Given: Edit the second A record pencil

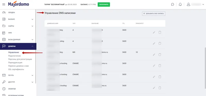Looking at the screenshot, I should [154, 43].
